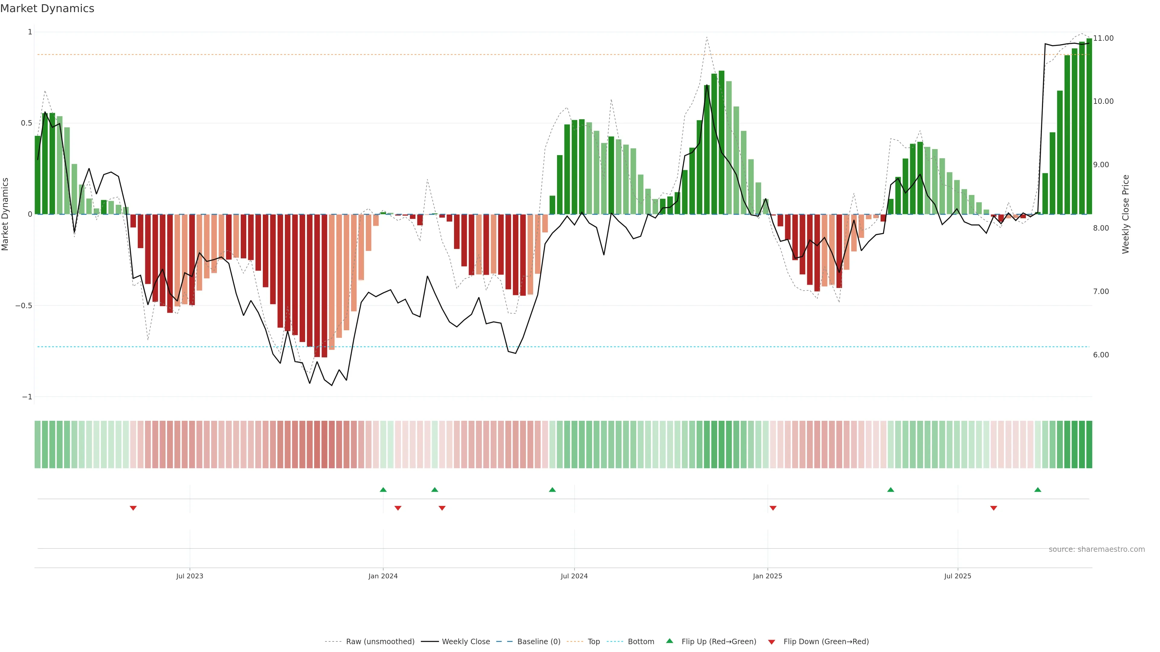The width and height of the screenshot is (1160, 652).
Task: Click the green Flip Up marker nearest Jan 2024
Action: [x=383, y=490]
